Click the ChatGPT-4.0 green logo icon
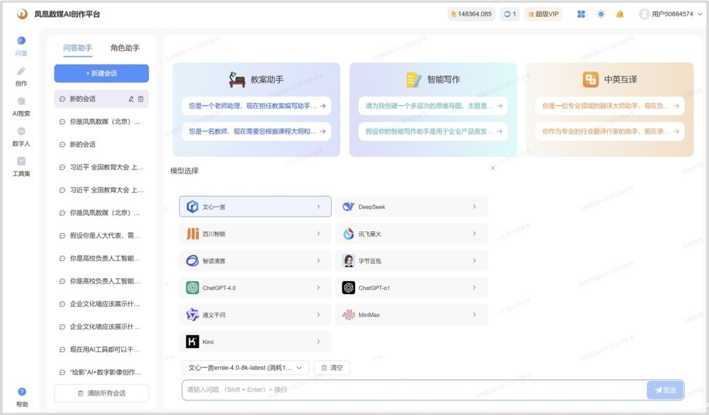Viewport: 709px width, 415px height. pos(192,288)
